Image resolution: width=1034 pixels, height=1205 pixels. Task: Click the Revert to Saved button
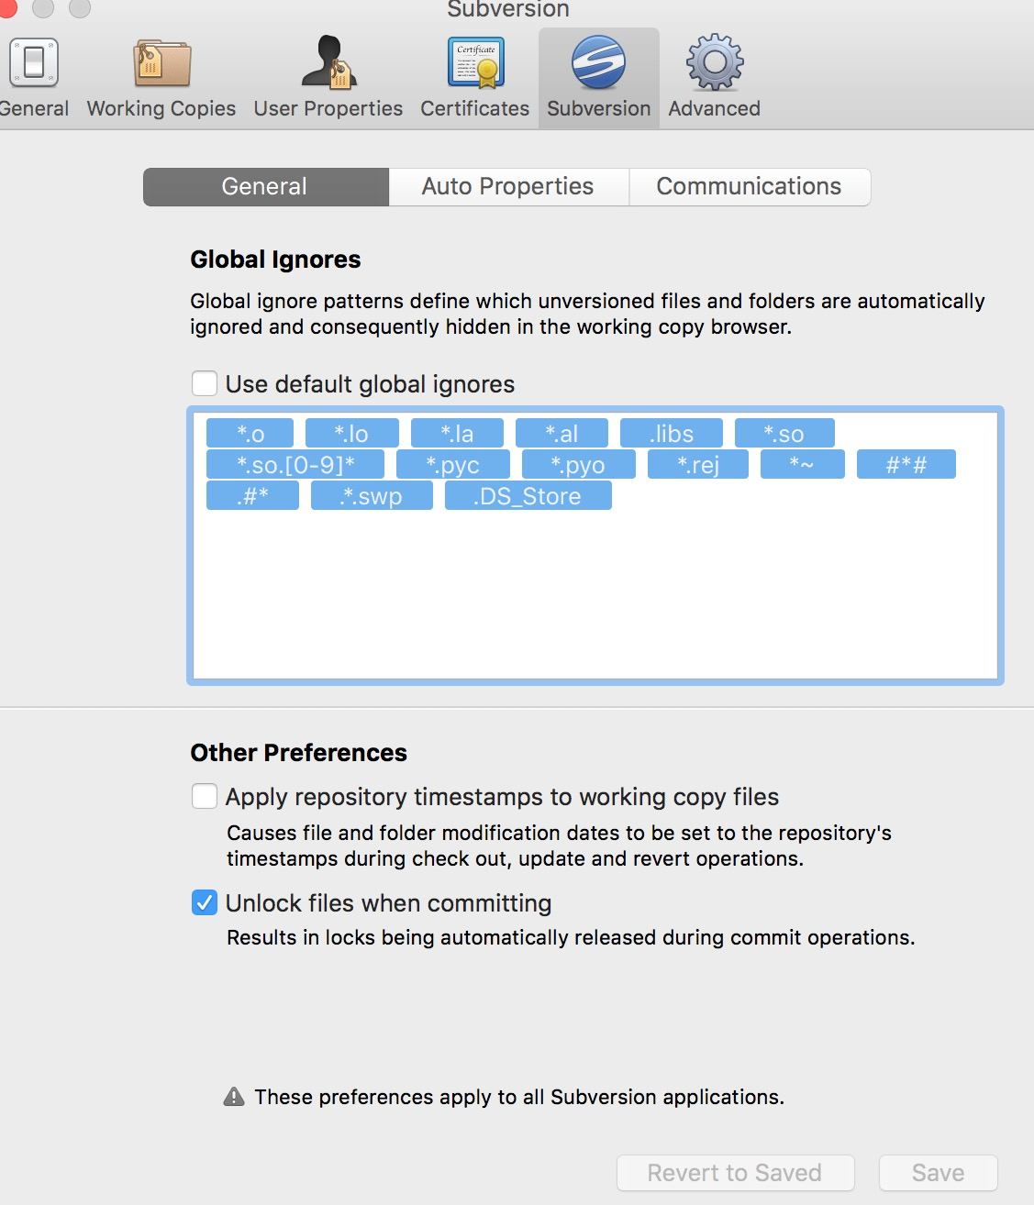(736, 1173)
